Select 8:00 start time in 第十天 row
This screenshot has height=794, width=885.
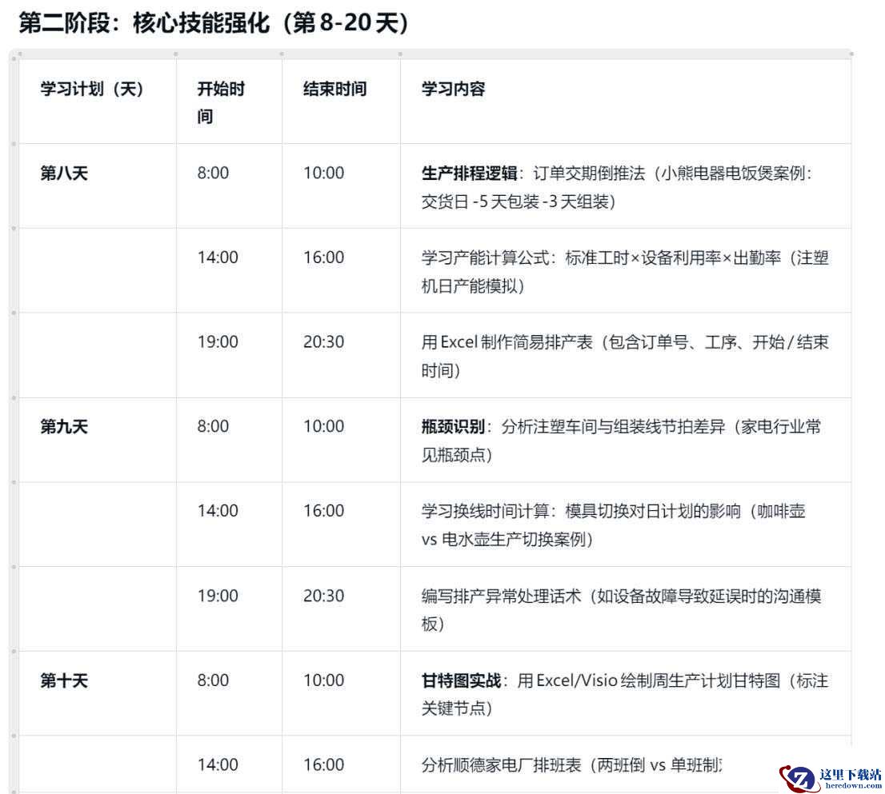(213, 680)
